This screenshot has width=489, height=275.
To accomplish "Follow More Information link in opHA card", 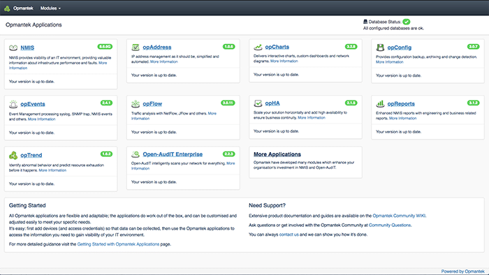I will point(312,118).
